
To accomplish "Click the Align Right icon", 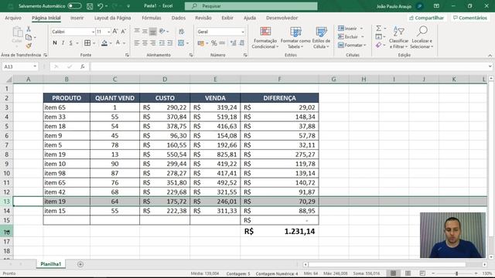I will click(153, 43).
